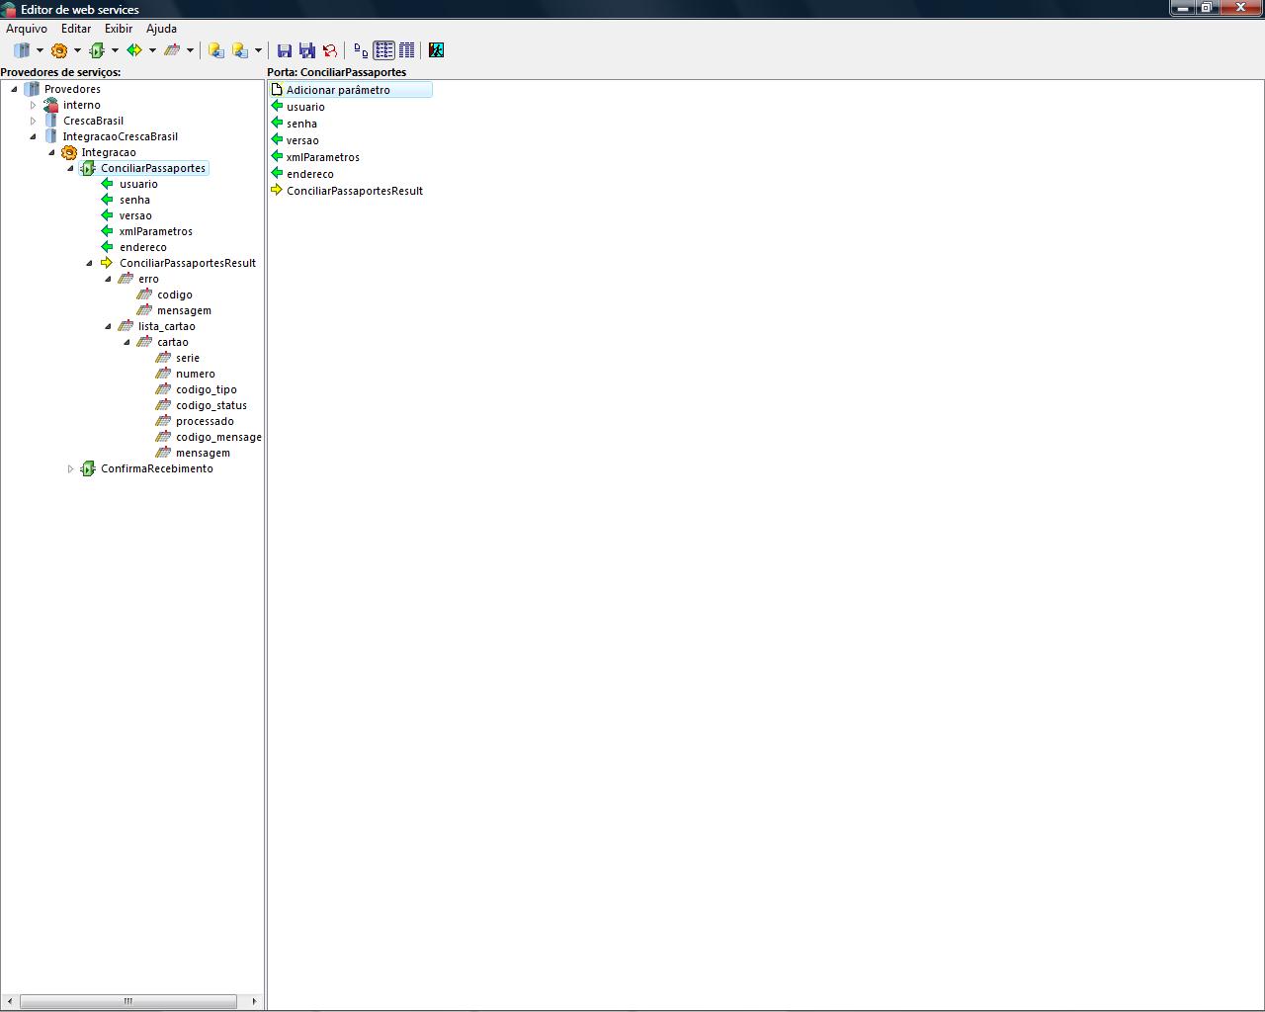This screenshot has width=1265, height=1012.
Task: Click the new field table icon
Action: click(172, 50)
